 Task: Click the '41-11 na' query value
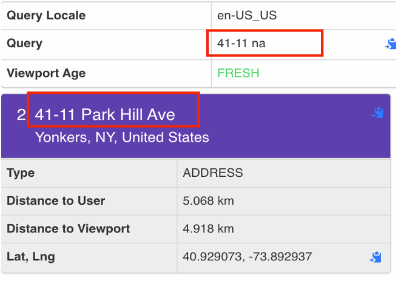(x=241, y=44)
